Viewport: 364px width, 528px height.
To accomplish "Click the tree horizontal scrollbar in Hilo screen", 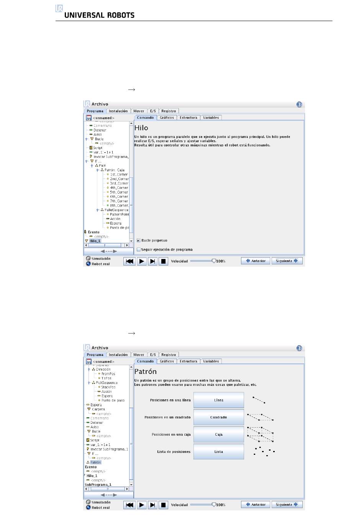I will tap(106, 245).
